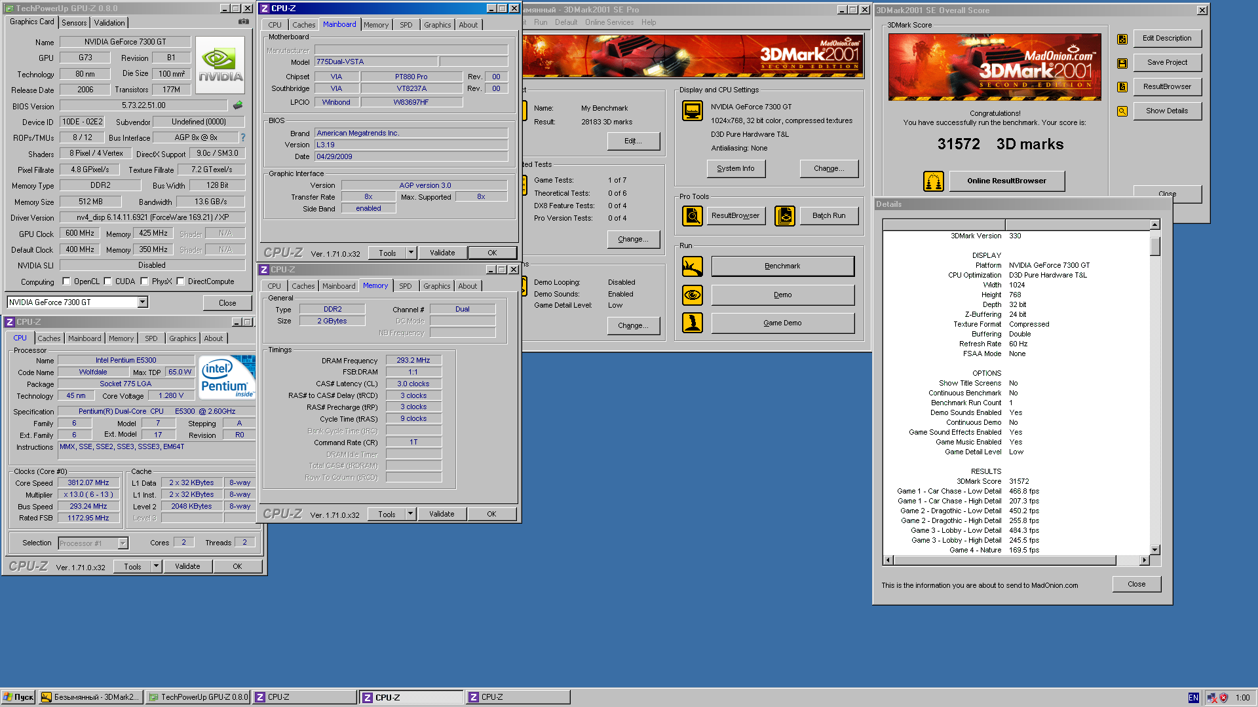The width and height of the screenshot is (1258, 707).
Task: Enable the OpenCL checkbox
Action: (x=66, y=281)
